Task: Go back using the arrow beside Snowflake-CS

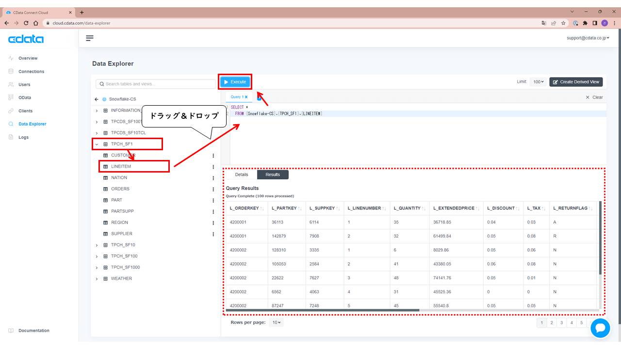Action: pyautogui.click(x=97, y=99)
